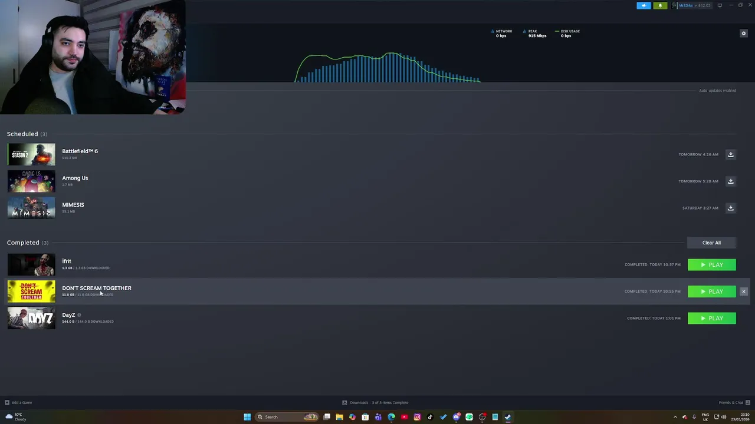The image size is (755, 424).
Task: Click Battlefield™ 6 title text
Action: [x=80, y=151]
